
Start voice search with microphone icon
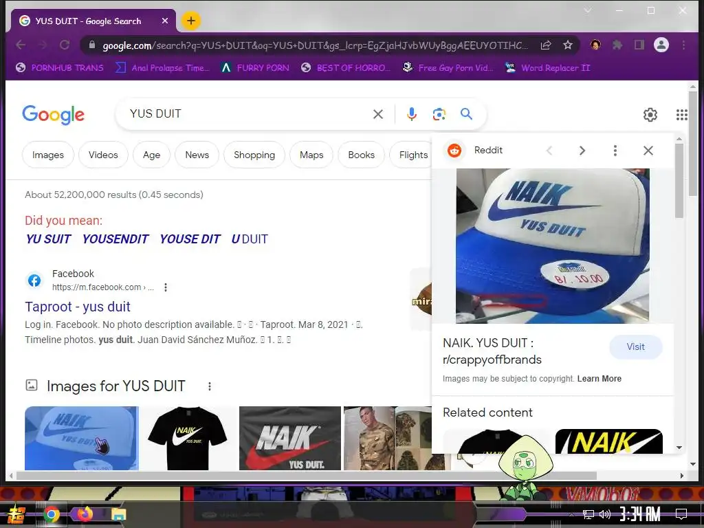tap(411, 114)
